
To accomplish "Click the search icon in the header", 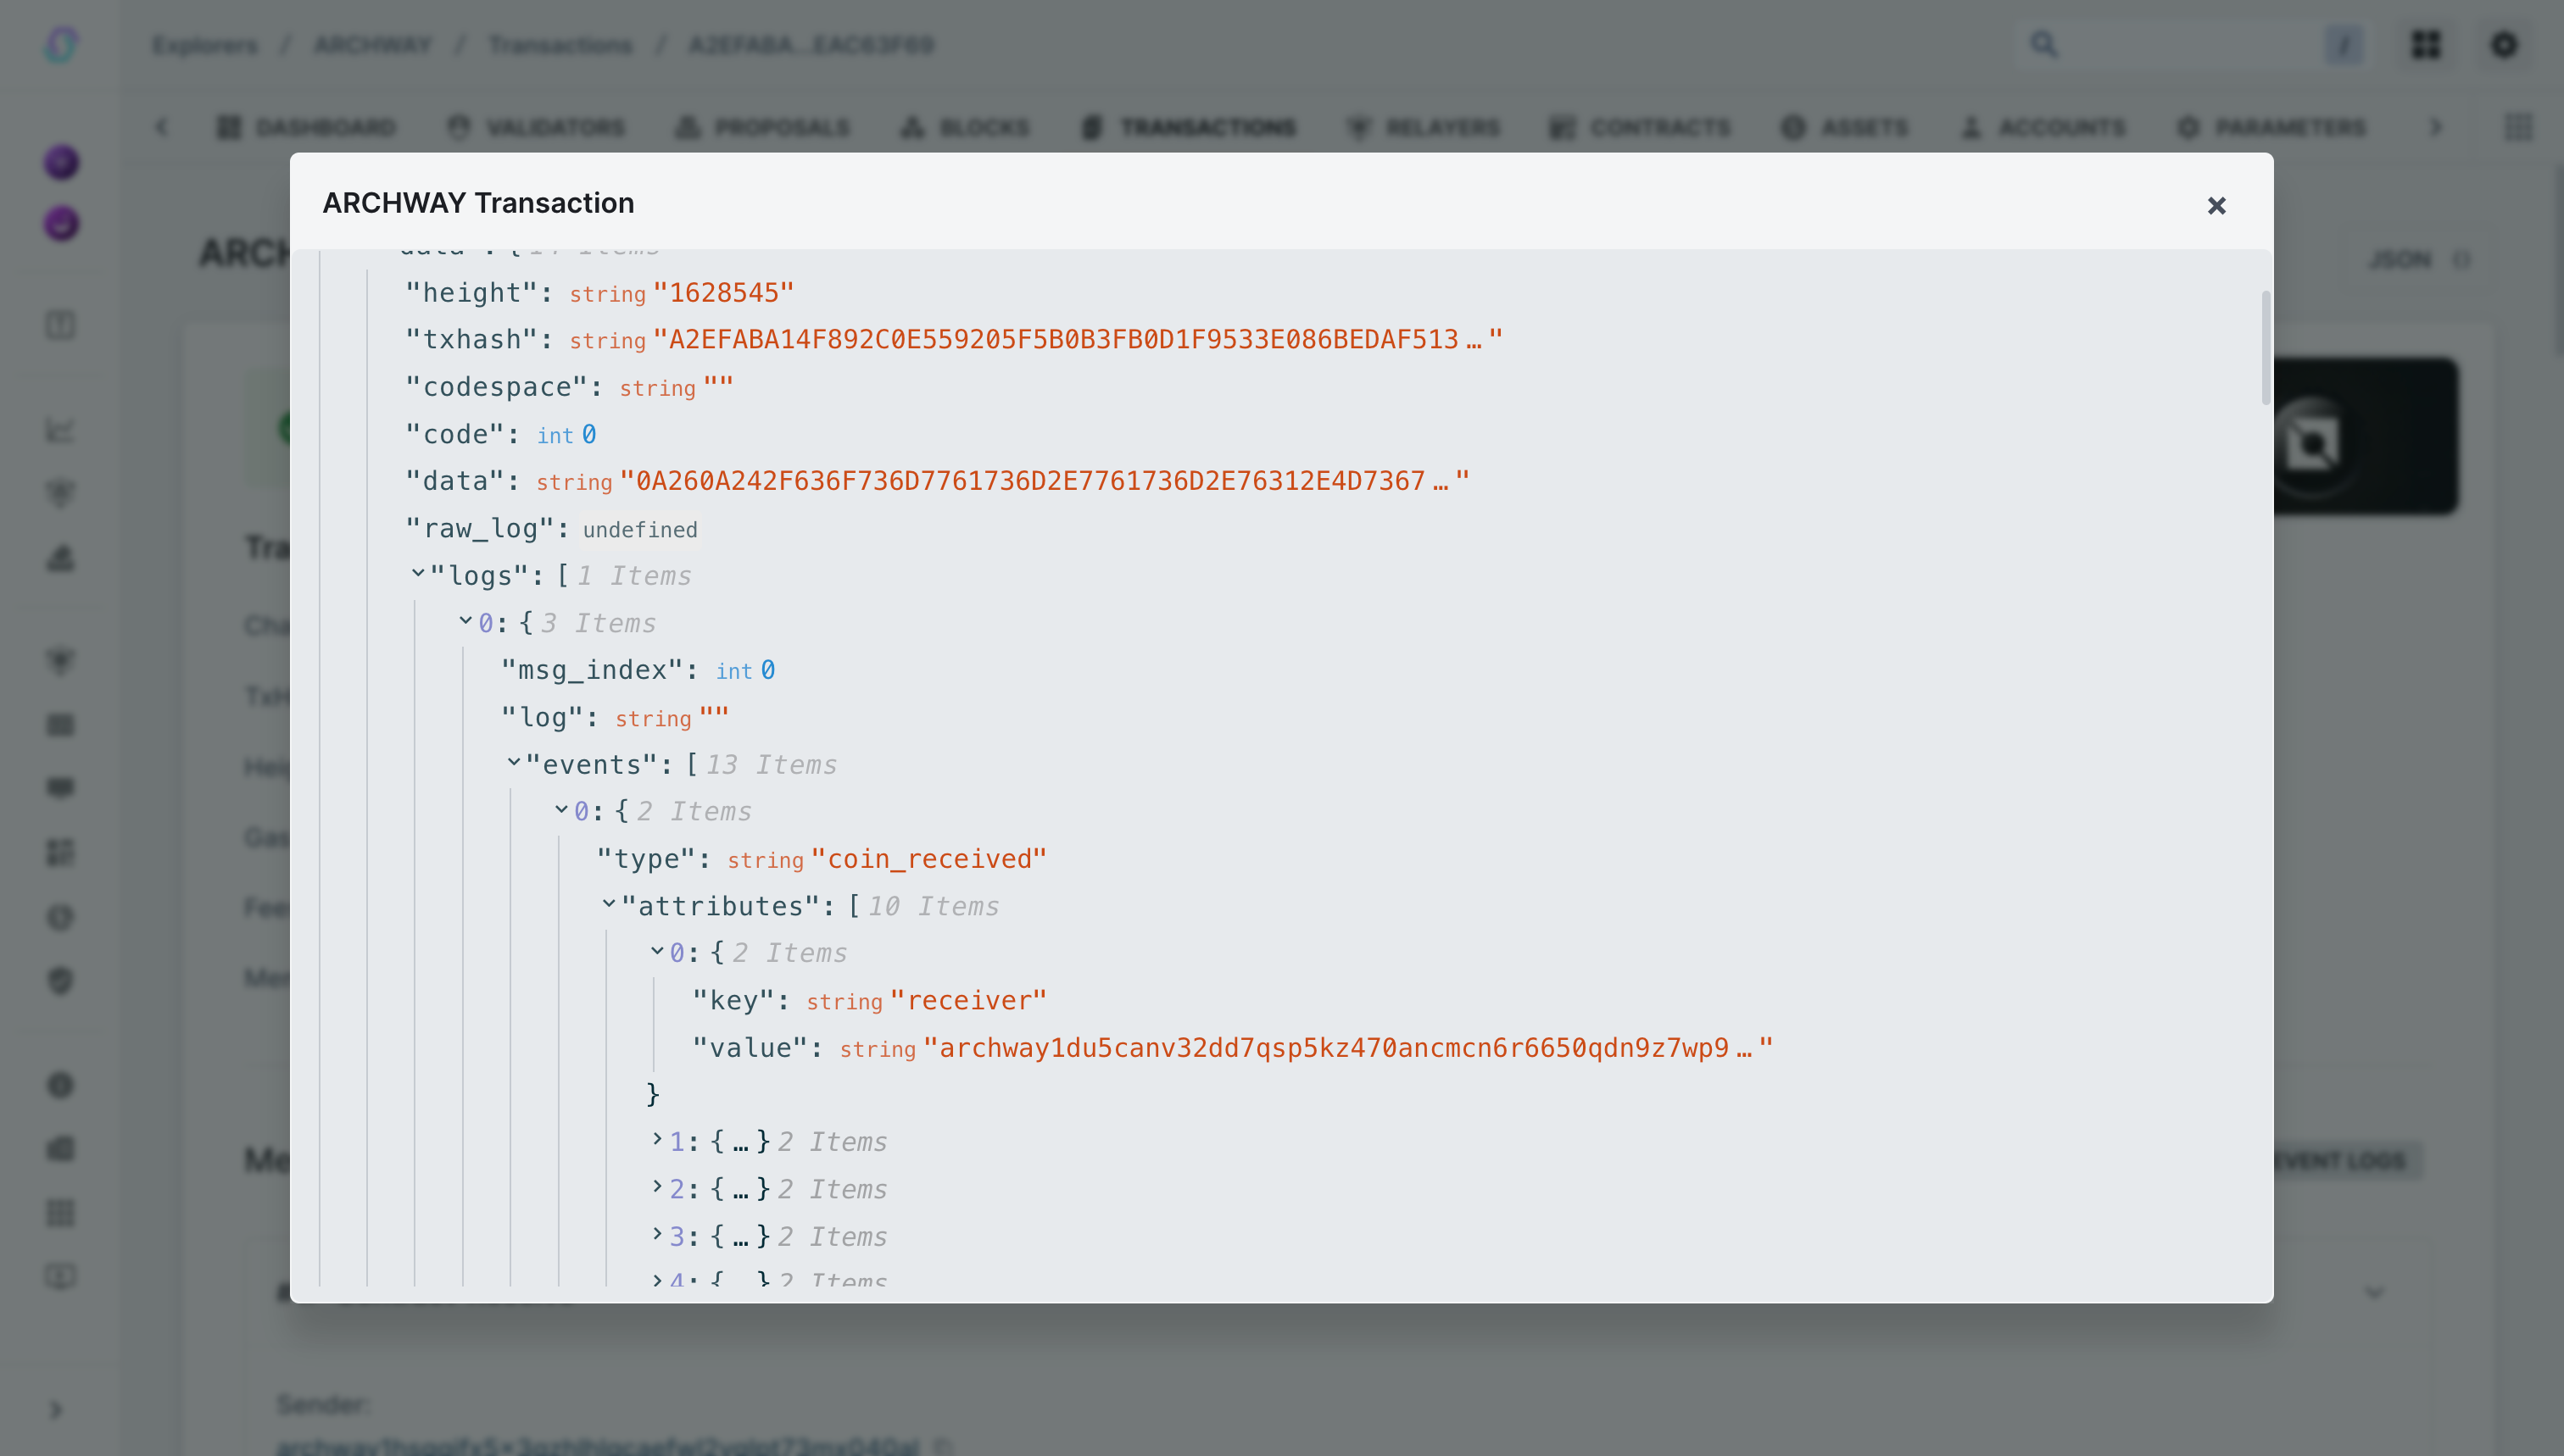I will pos(2043,45).
